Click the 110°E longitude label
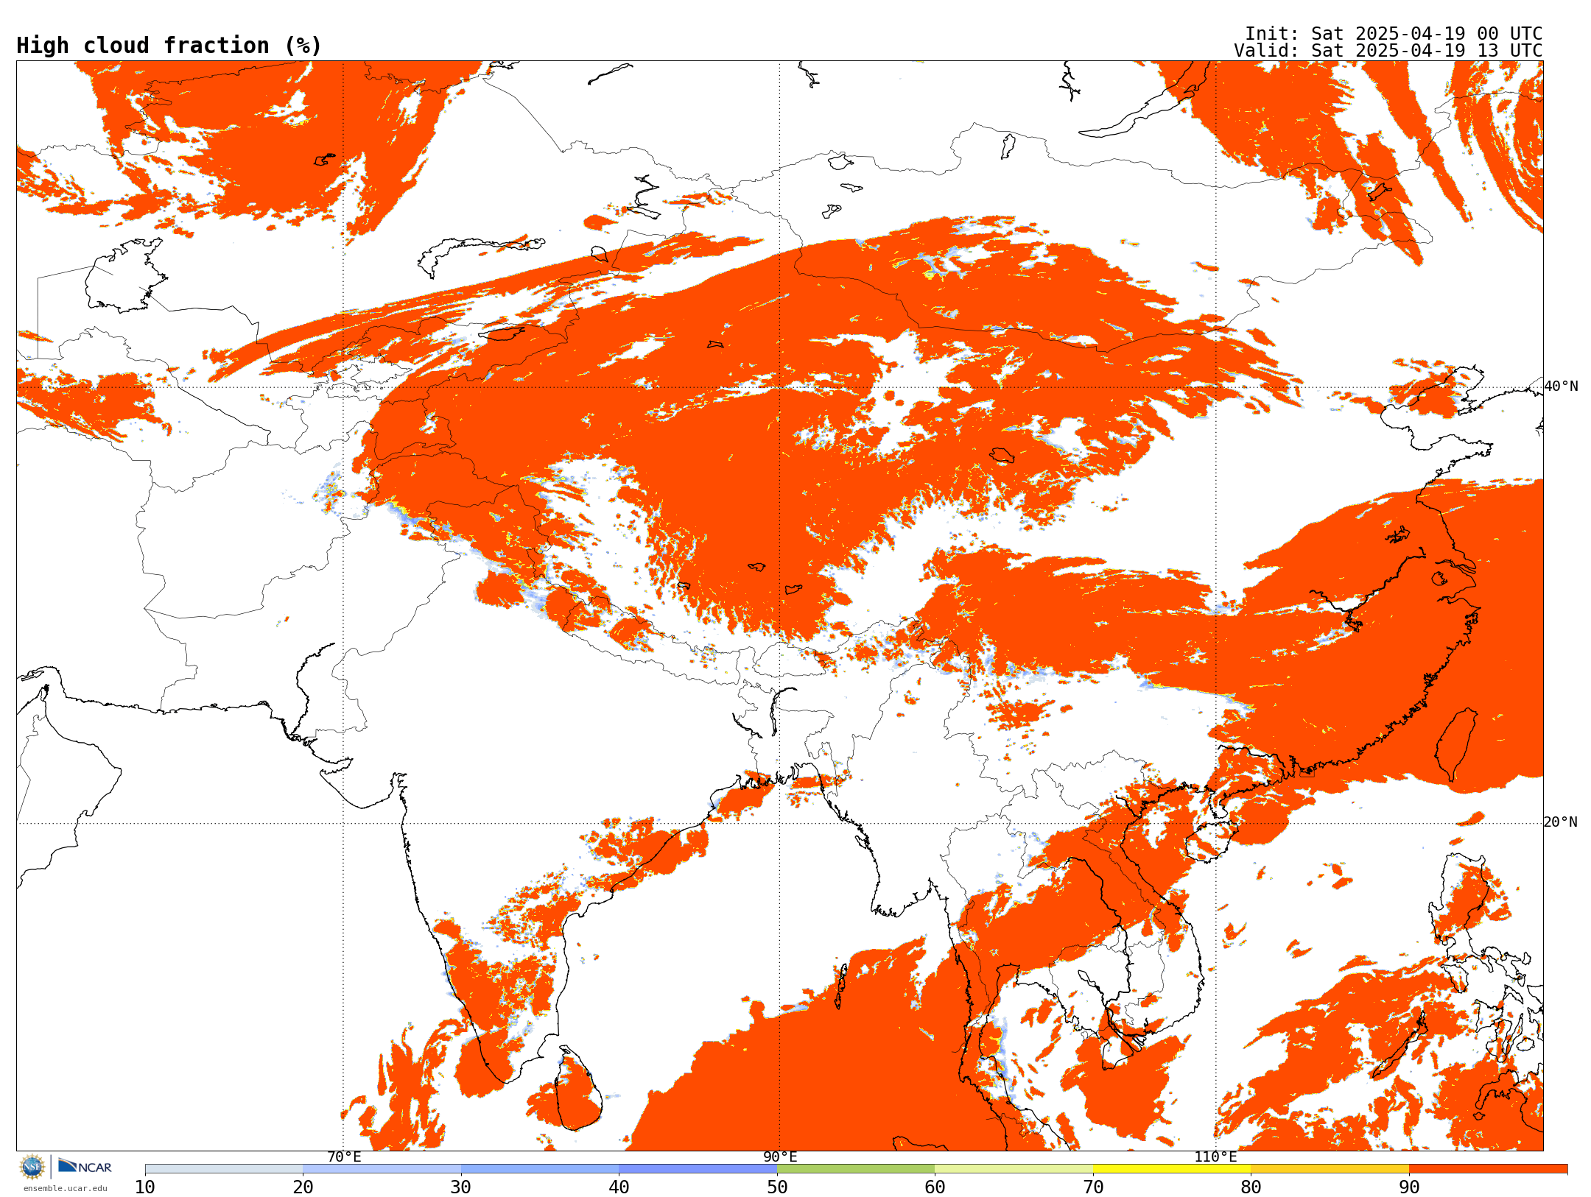The height and width of the screenshot is (1197, 1591). coord(1215,1157)
